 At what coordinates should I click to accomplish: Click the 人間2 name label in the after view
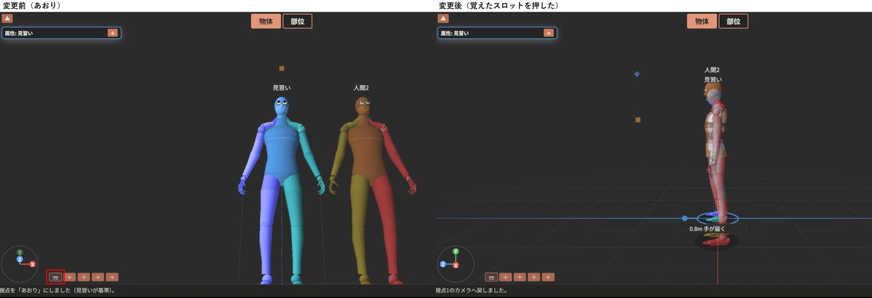coord(713,70)
